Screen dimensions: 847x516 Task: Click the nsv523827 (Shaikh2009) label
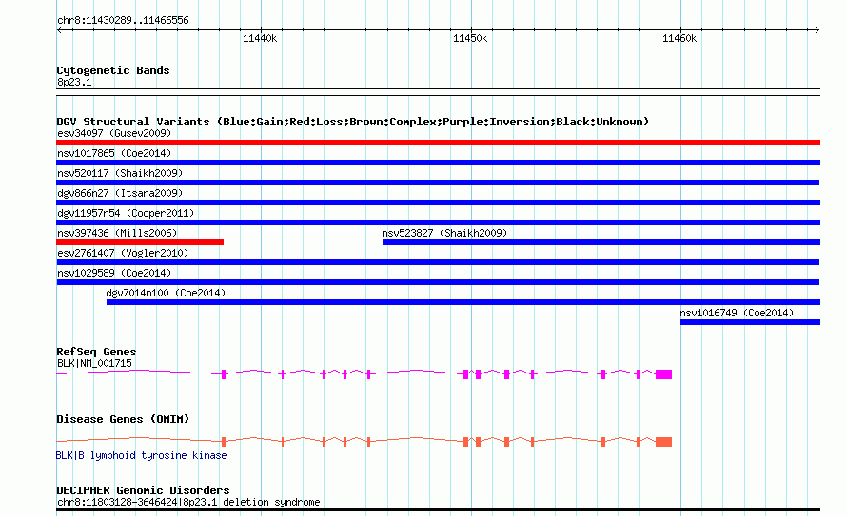click(x=444, y=233)
